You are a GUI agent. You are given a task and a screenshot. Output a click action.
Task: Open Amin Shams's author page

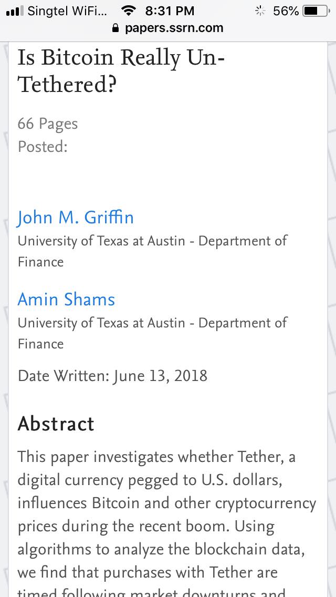[x=66, y=300]
